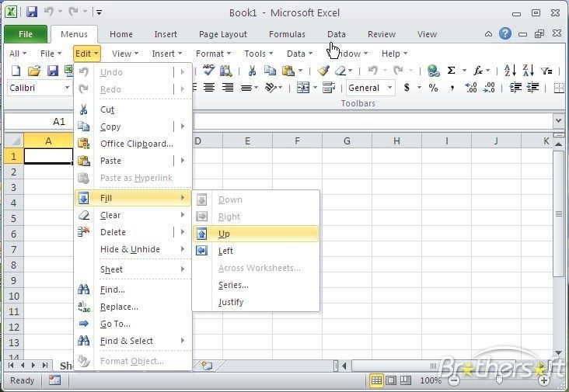Click the Sort Z to A icon
The image size is (569, 392).
[x=528, y=70]
